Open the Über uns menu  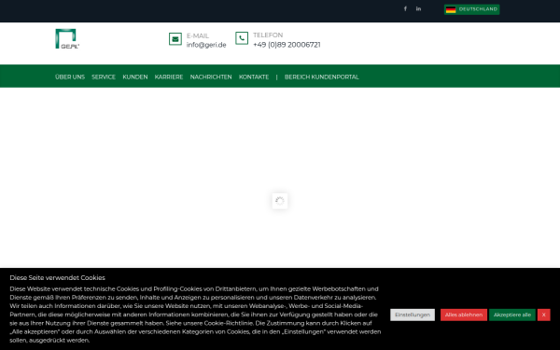pyautogui.click(x=70, y=77)
